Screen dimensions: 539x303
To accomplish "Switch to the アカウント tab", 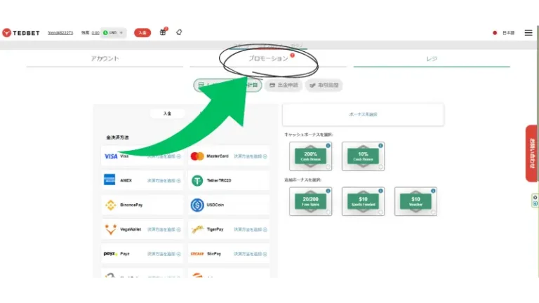I will click(105, 59).
